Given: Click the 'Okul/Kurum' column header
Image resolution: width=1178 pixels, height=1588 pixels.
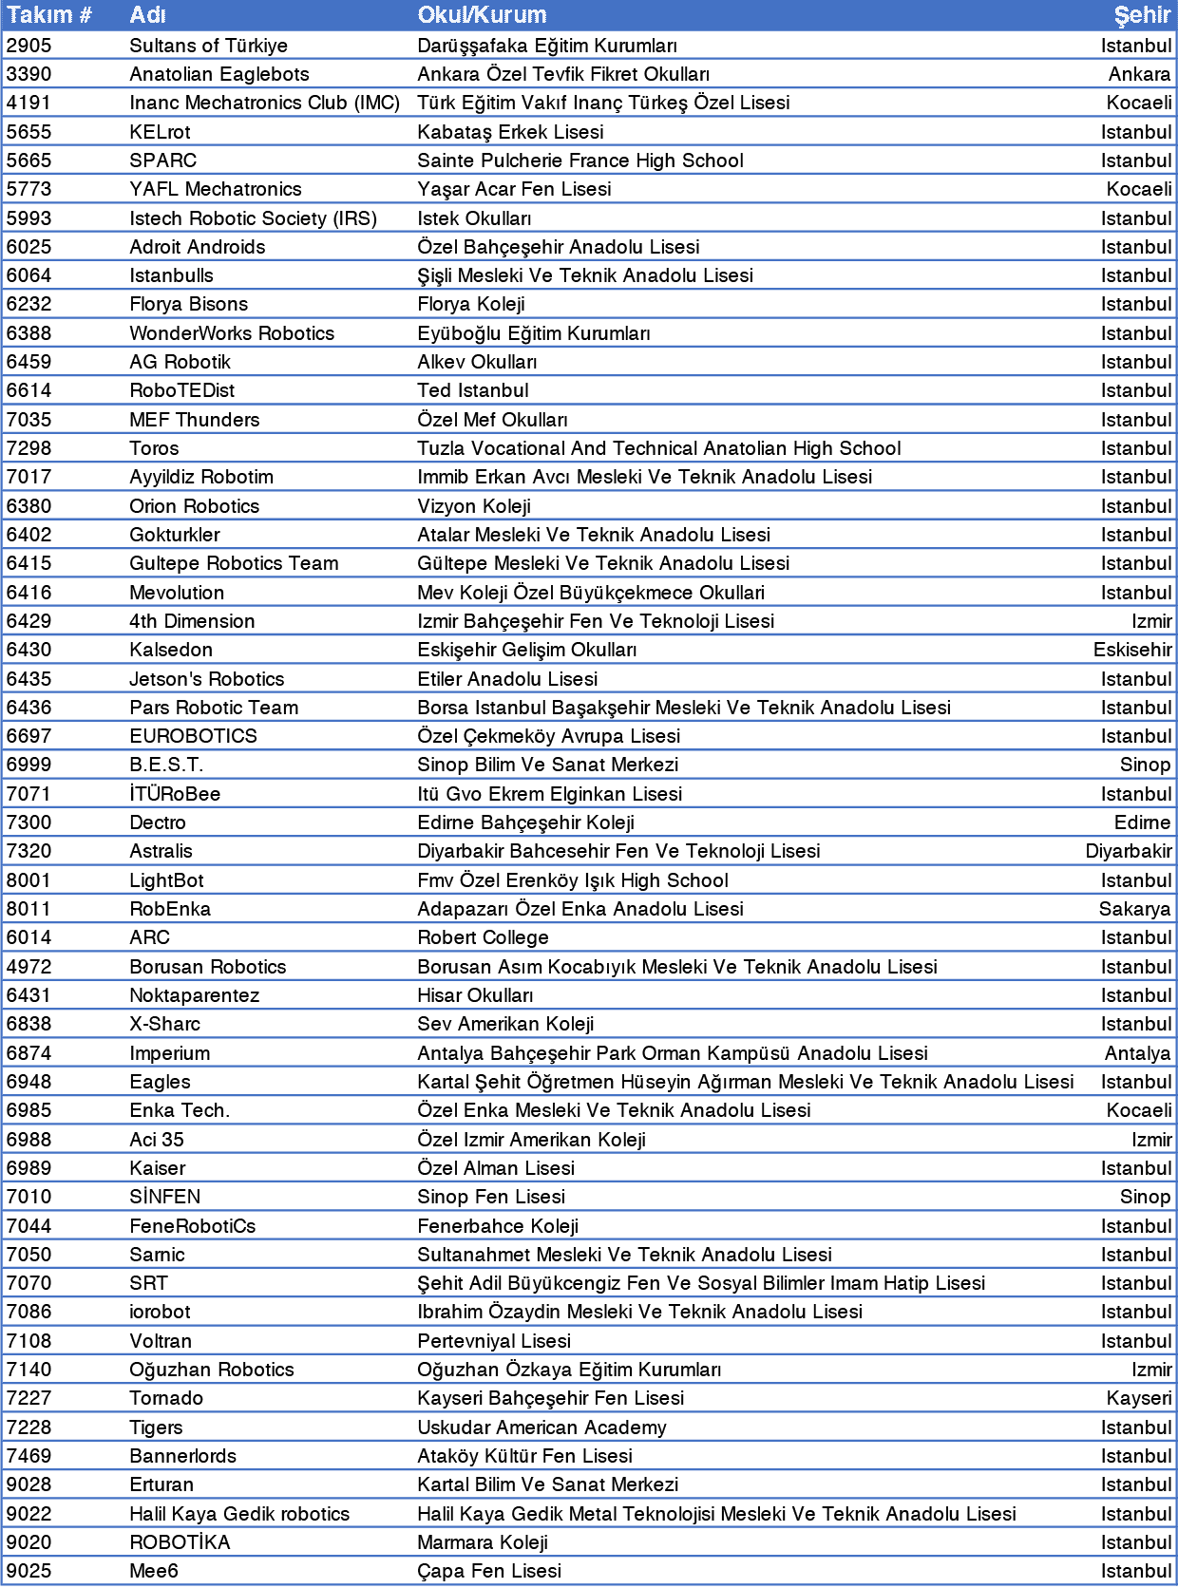Looking at the screenshot, I should coord(482,15).
